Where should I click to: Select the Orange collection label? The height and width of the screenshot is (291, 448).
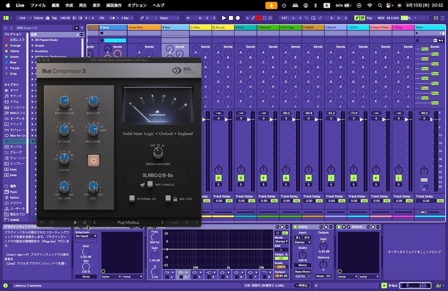15,46
